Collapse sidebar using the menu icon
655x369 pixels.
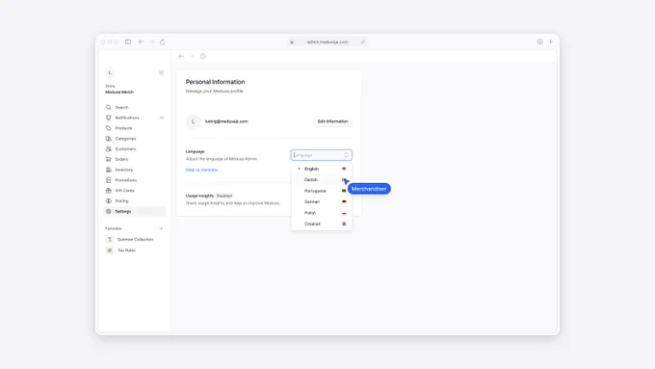161,72
